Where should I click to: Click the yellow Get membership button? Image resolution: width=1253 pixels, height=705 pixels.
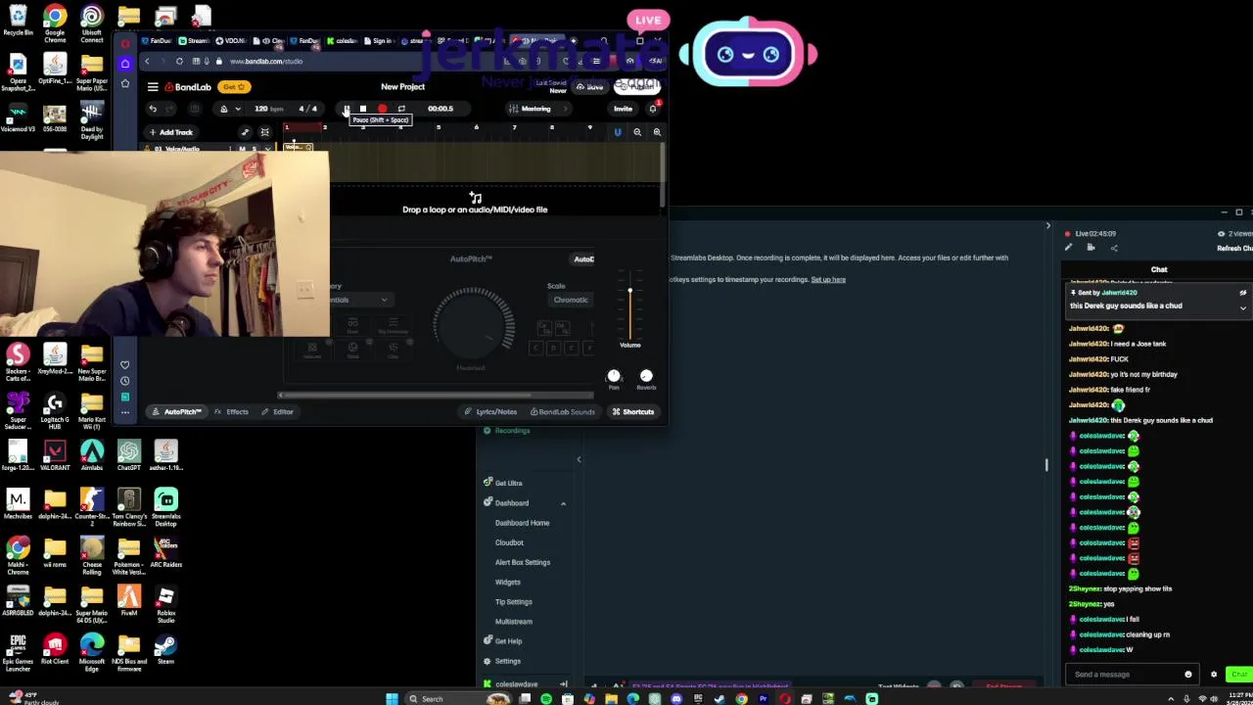click(233, 87)
